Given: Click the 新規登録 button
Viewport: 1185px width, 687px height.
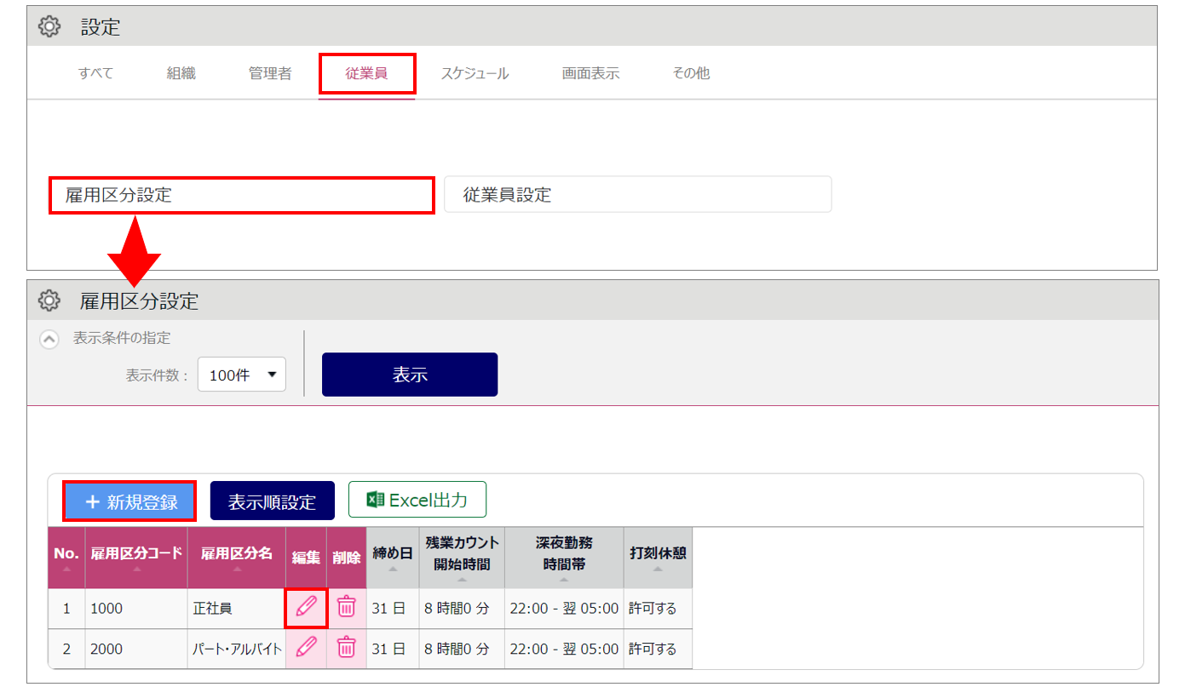Looking at the screenshot, I should [x=129, y=501].
